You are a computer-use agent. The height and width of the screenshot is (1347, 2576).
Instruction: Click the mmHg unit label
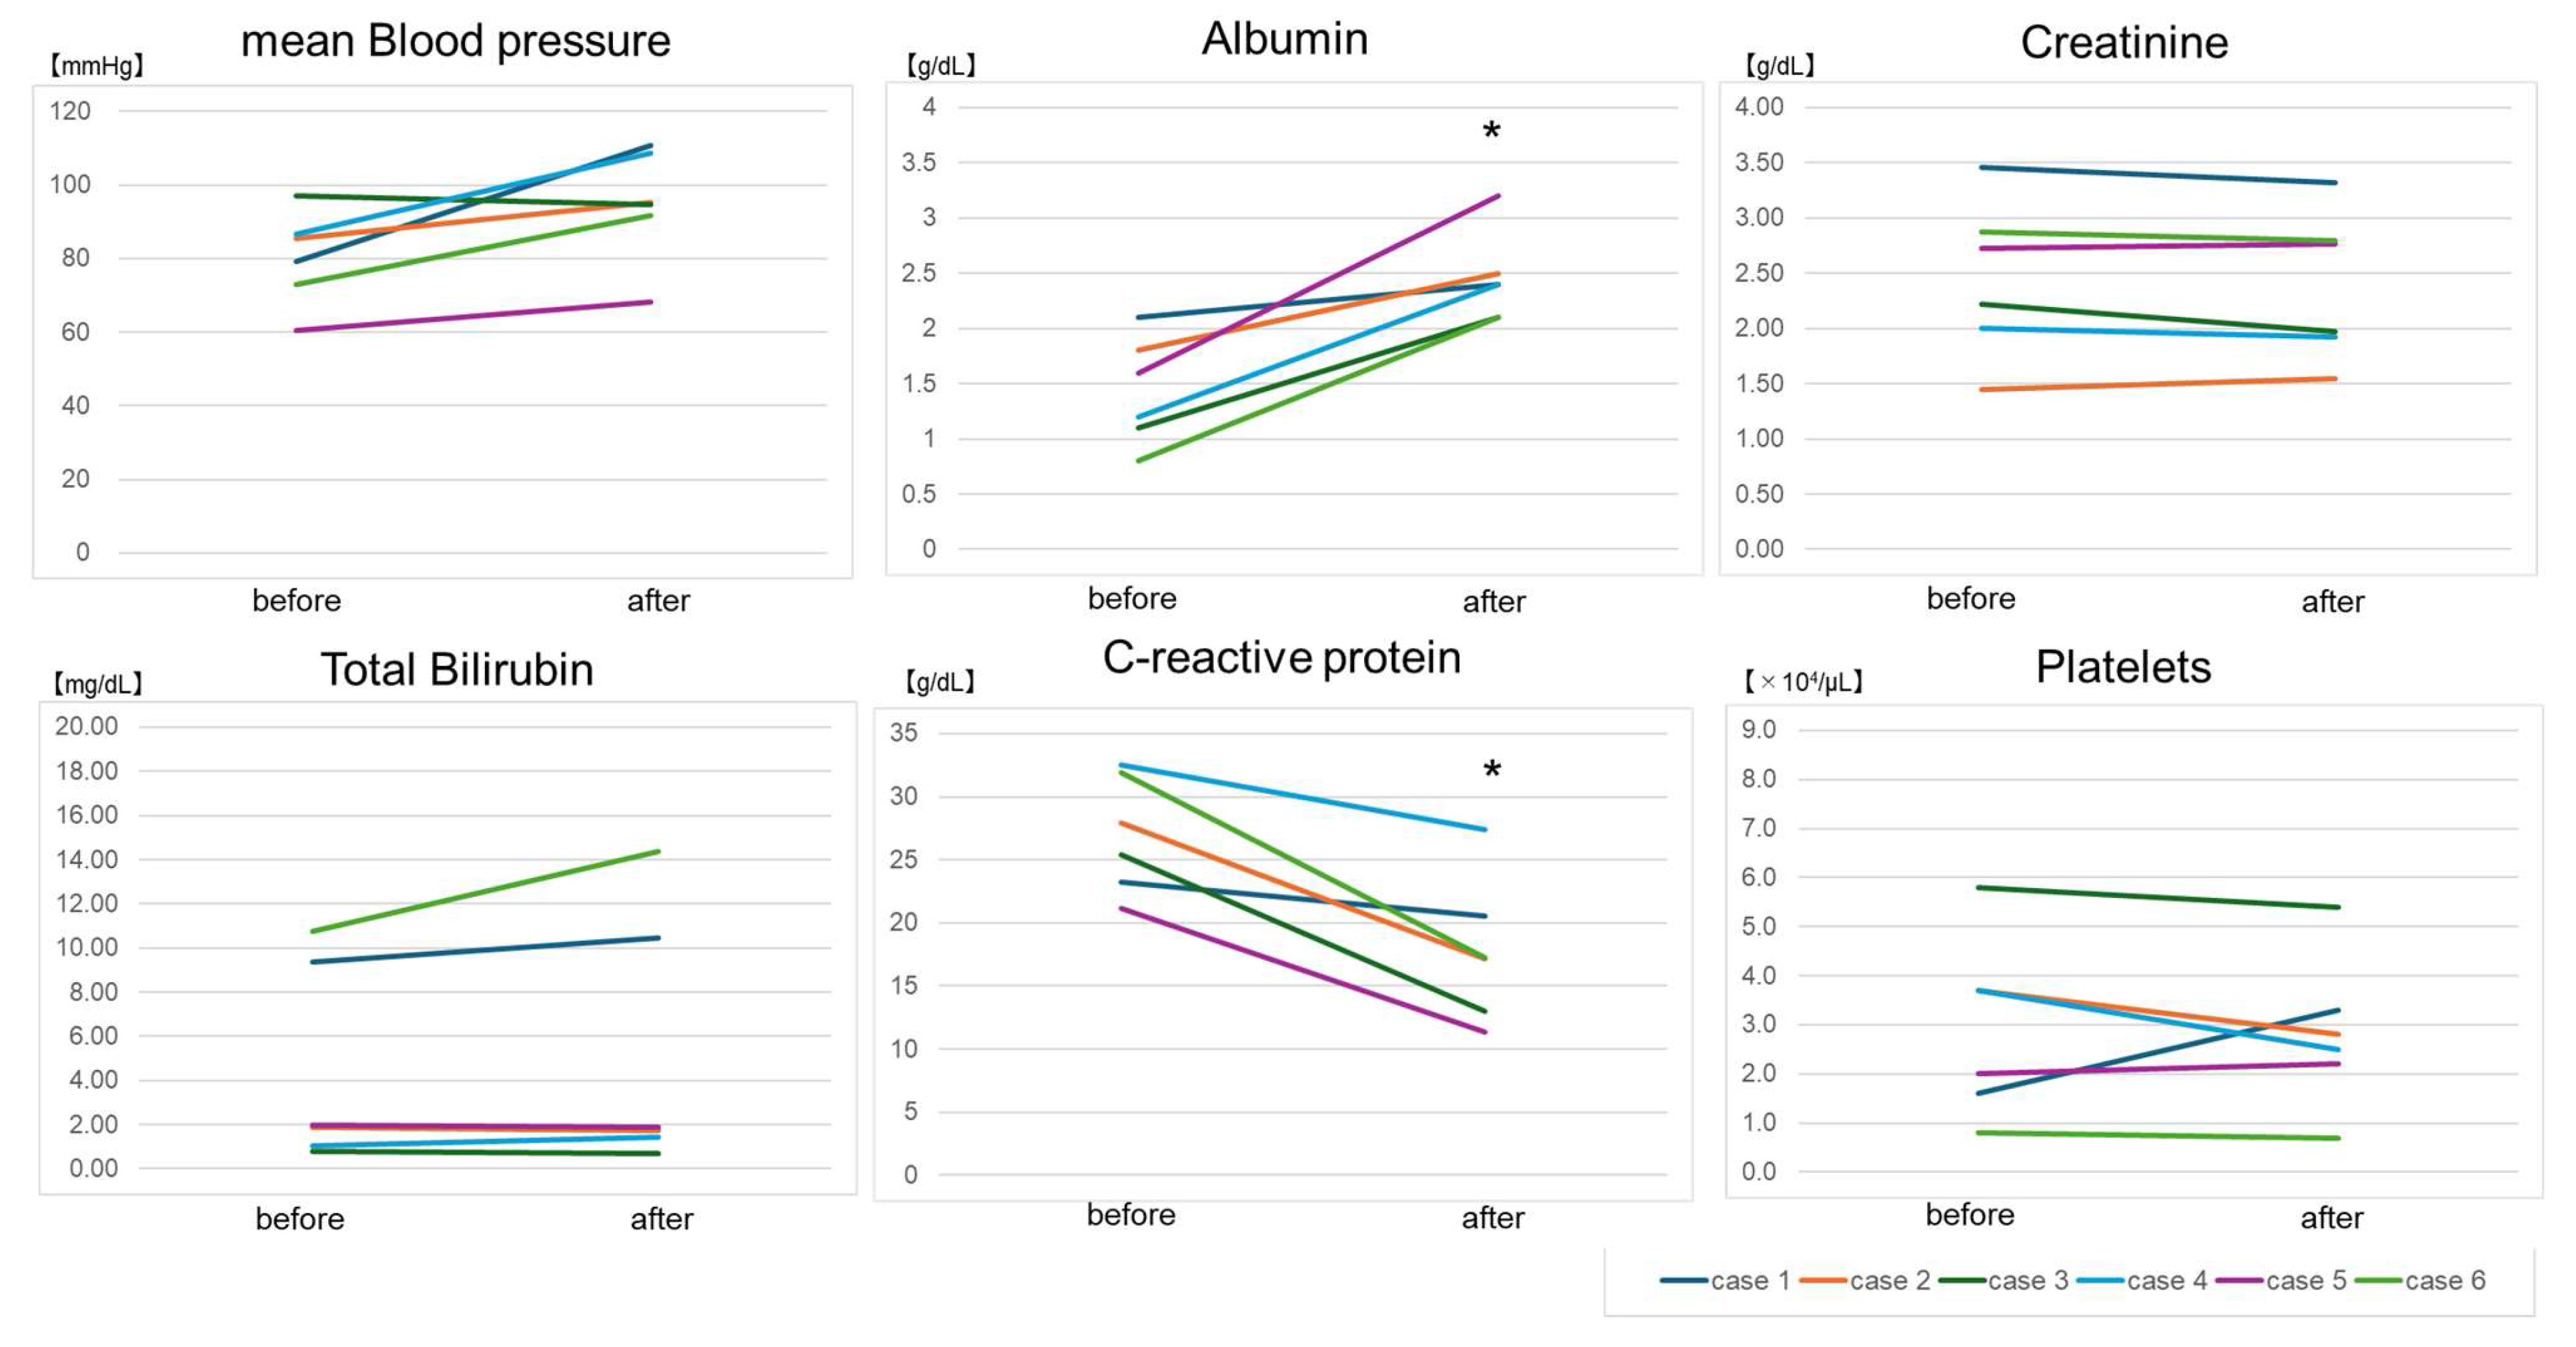(97, 66)
